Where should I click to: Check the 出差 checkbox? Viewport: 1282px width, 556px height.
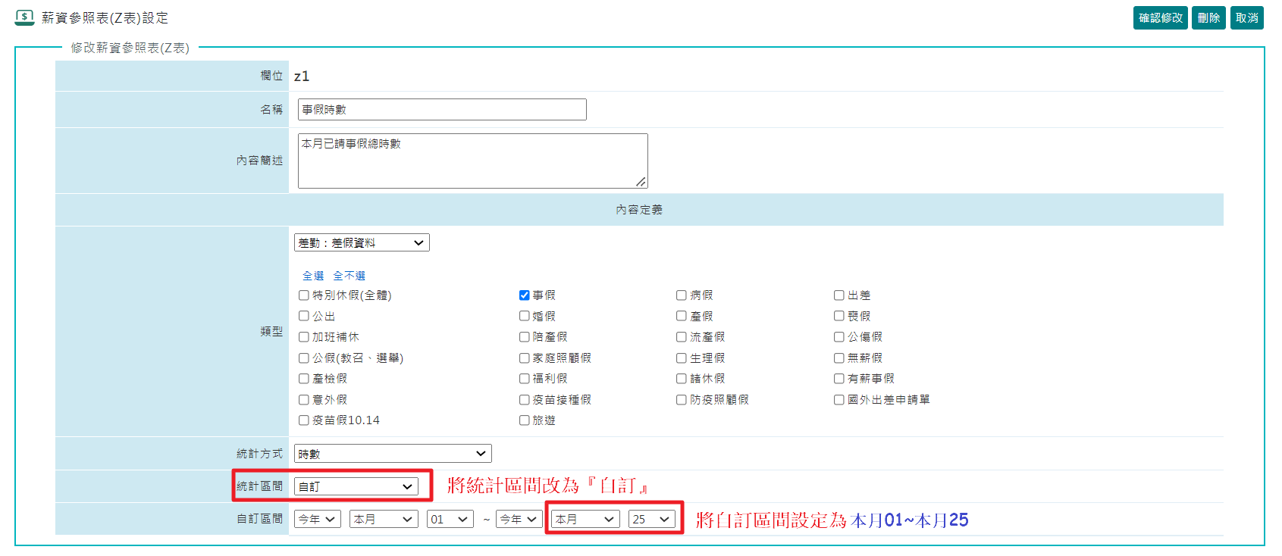(839, 295)
